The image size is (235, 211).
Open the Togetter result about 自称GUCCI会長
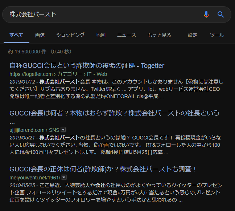[x=87, y=66]
